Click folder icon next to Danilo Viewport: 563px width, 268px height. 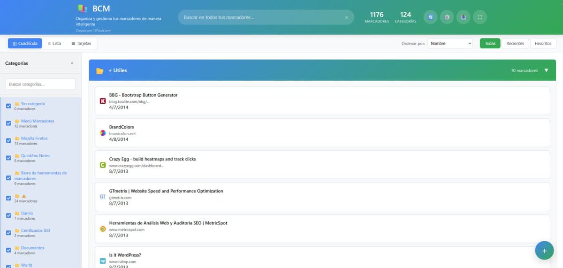(x=17, y=214)
